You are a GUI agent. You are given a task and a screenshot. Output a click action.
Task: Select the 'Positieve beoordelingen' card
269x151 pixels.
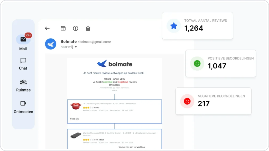[221, 63]
